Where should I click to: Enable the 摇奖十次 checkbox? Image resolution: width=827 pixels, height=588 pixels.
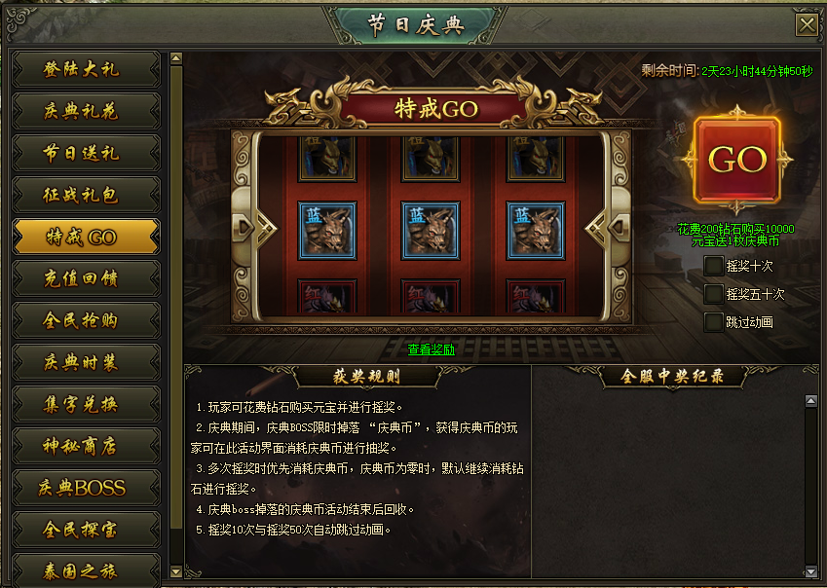[714, 266]
